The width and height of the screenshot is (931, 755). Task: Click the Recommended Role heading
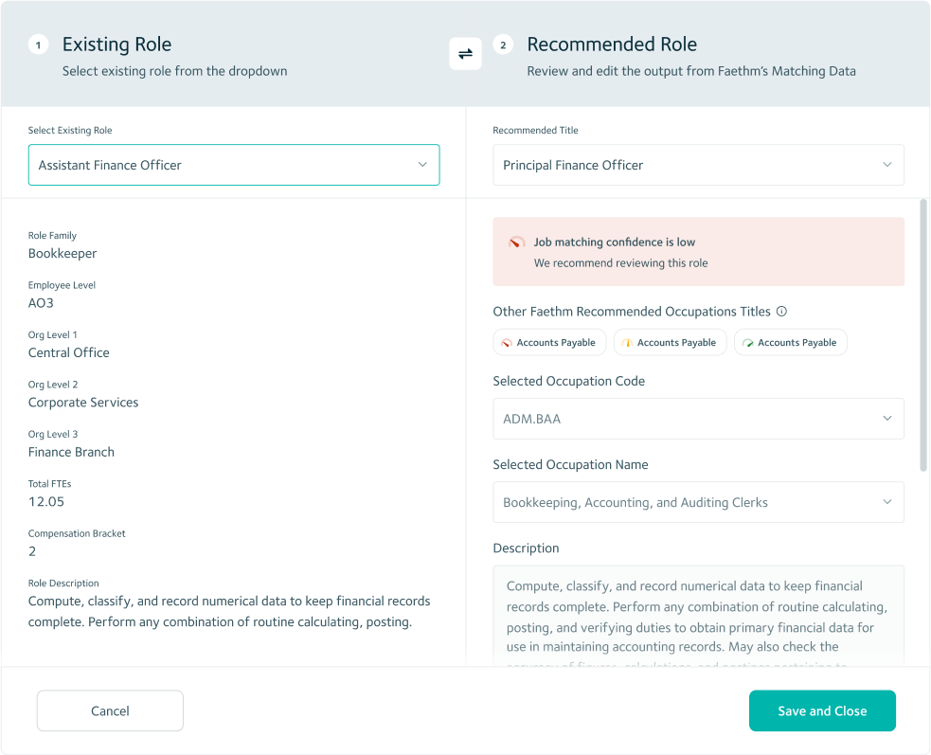click(612, 45)
